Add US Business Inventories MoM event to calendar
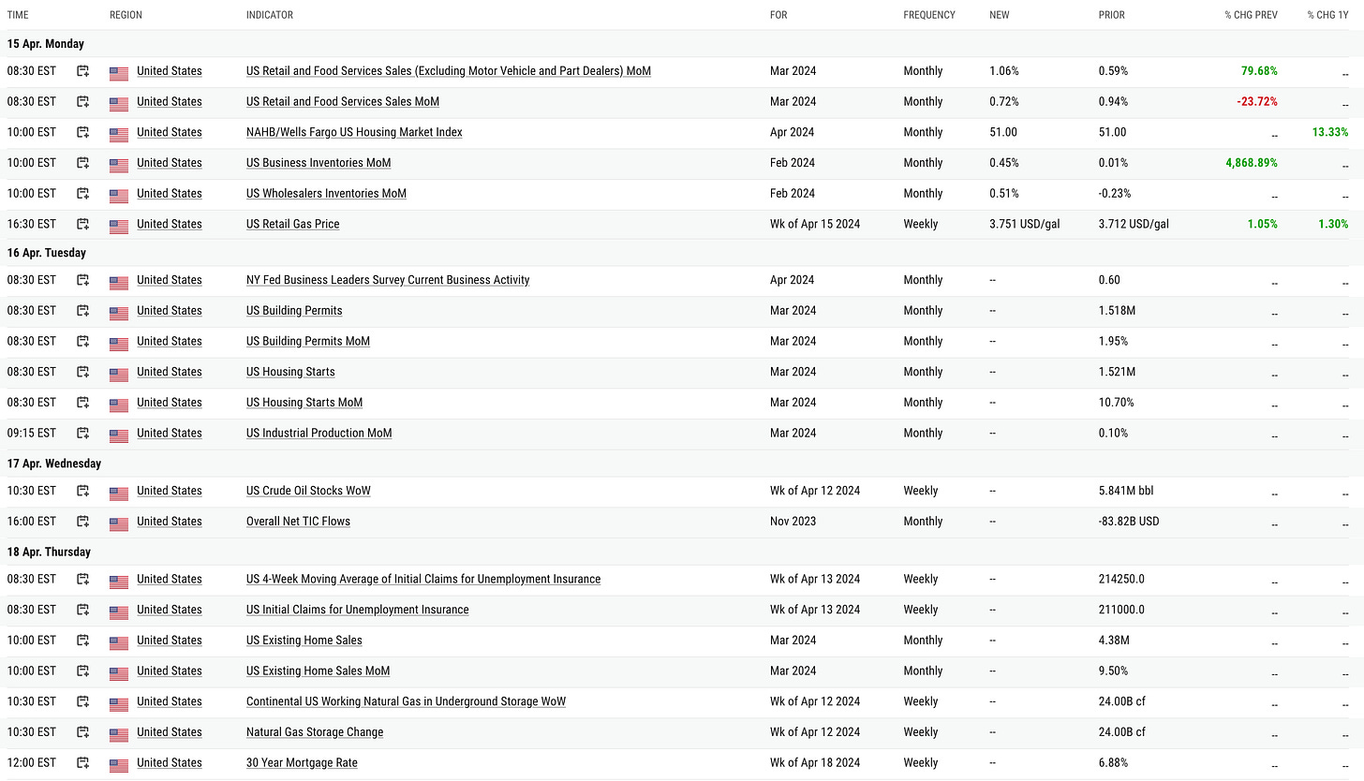This screenshot has width=1364, height=781. (x=82, y=163)
